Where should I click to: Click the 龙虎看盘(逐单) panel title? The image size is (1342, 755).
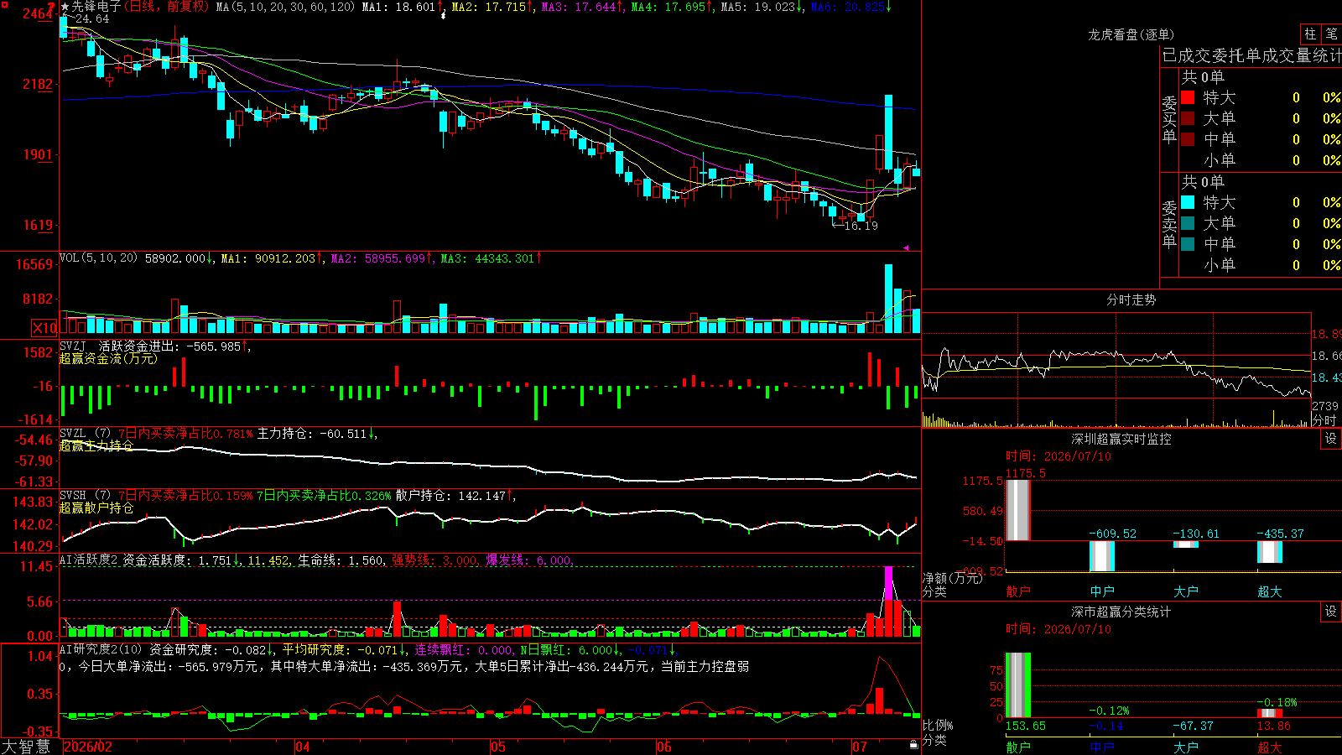1131,34
